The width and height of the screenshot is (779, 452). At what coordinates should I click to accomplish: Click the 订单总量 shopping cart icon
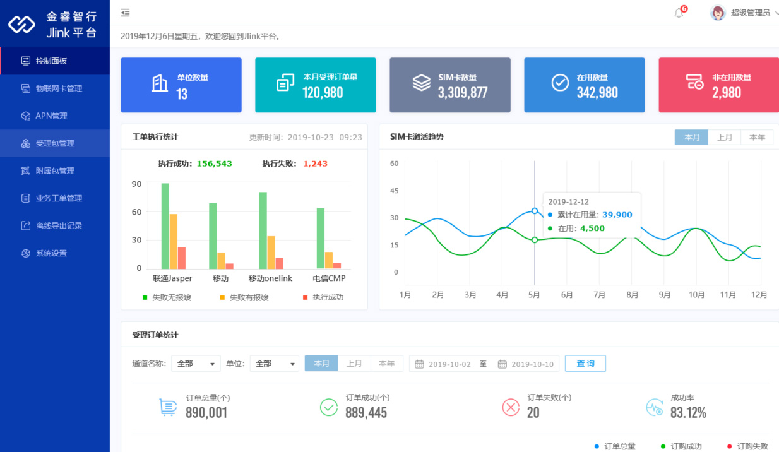[167, 407]
